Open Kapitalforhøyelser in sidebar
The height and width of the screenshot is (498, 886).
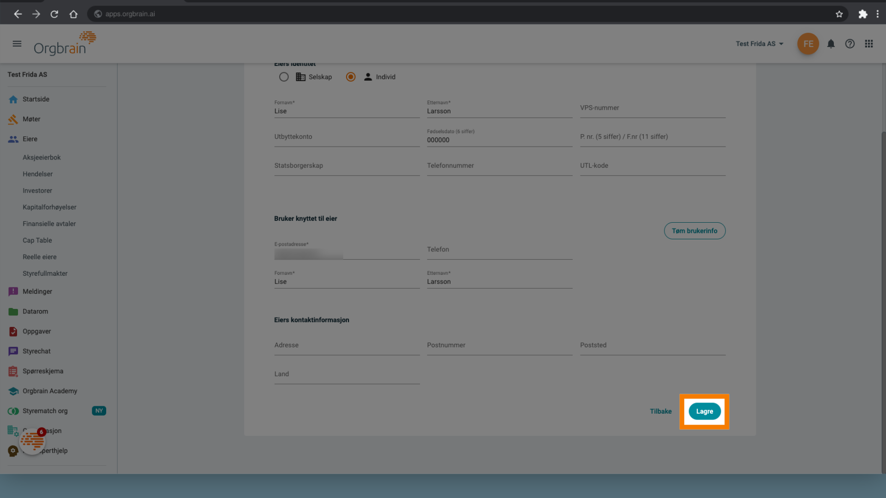pos(49,207)
